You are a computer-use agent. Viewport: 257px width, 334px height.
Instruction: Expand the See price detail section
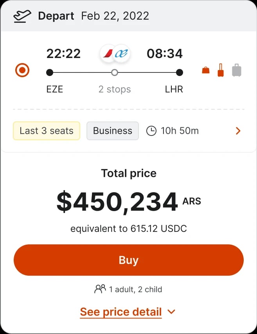tap(120, 312)
